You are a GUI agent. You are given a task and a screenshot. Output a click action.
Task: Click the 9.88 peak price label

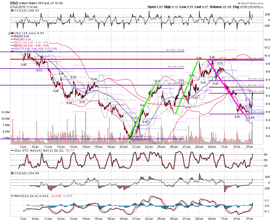pos(212,57)
